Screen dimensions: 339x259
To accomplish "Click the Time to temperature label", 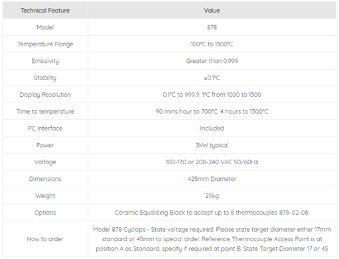I will tap(45, 111).
